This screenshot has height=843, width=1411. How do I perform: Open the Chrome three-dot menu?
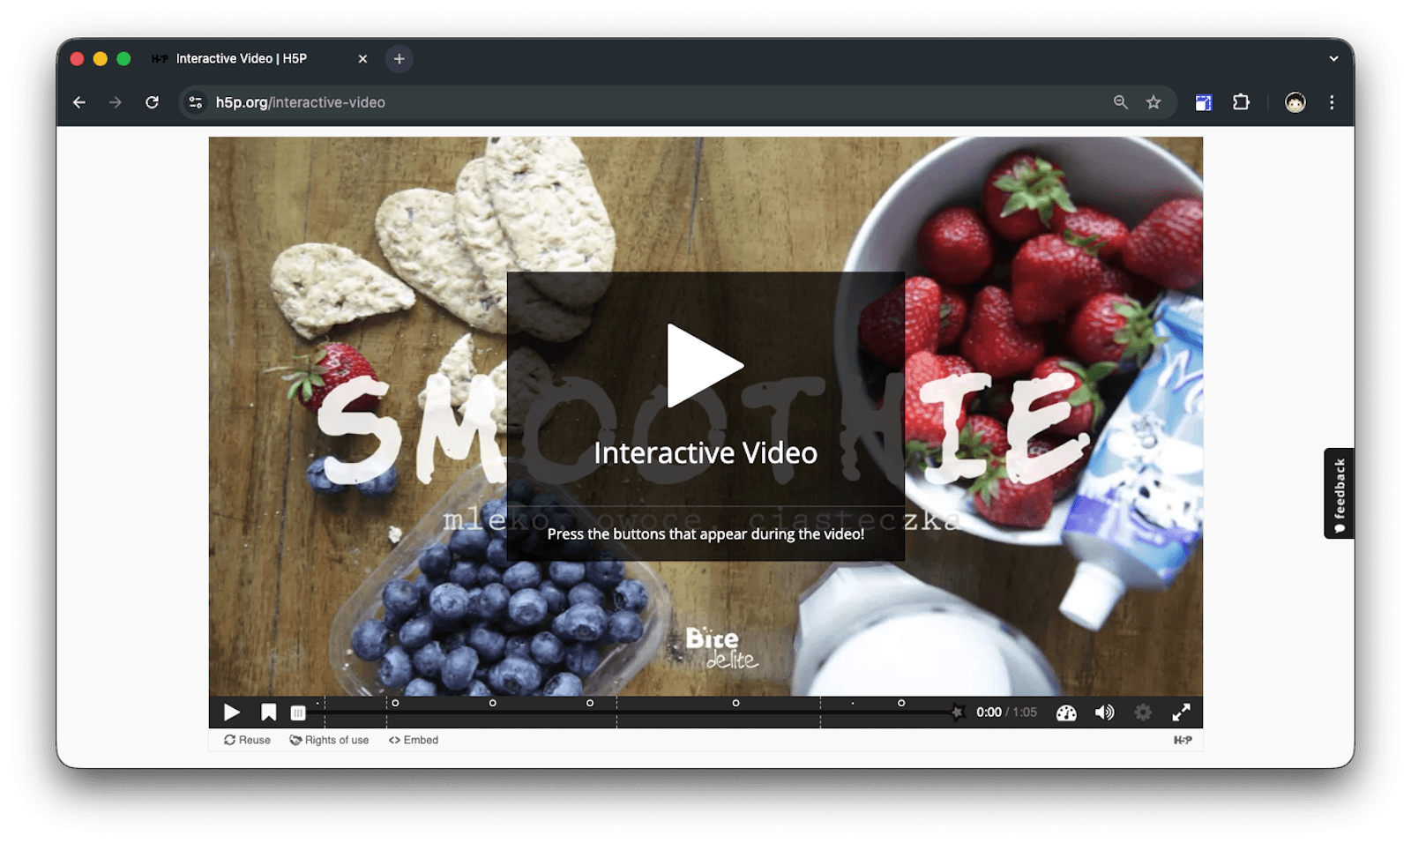[1332, 102]
